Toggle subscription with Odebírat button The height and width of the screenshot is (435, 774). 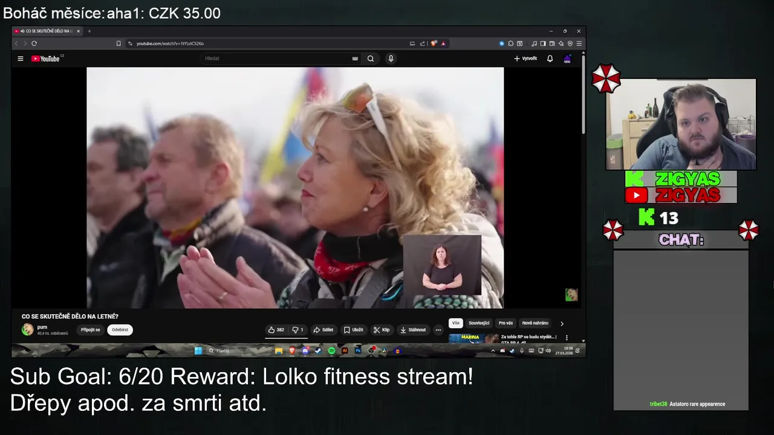pyautogui.click(x=120, y=330)
